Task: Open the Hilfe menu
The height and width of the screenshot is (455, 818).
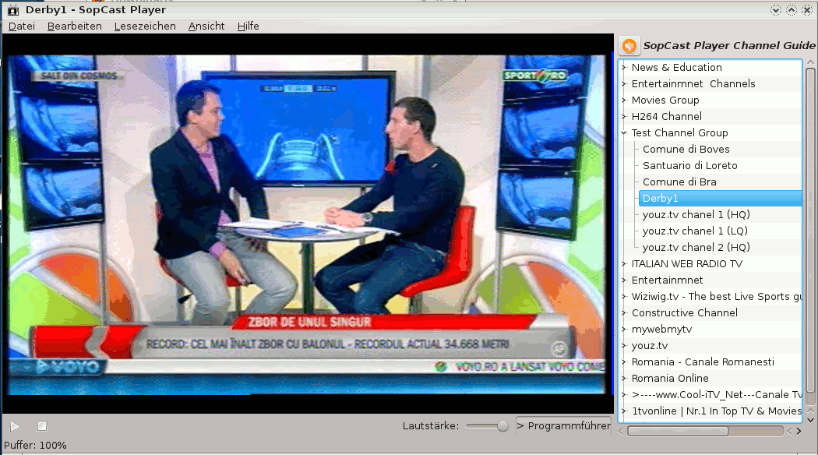Action: pos(249,26)
